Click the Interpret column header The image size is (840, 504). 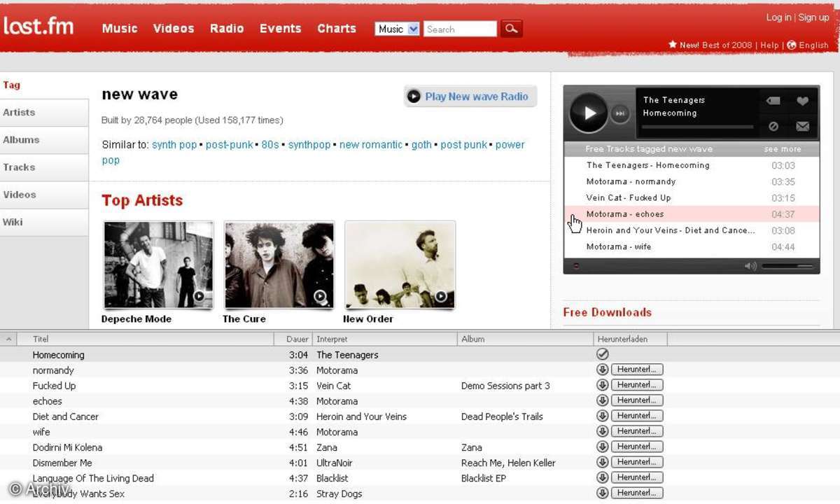tap(385, 339)
